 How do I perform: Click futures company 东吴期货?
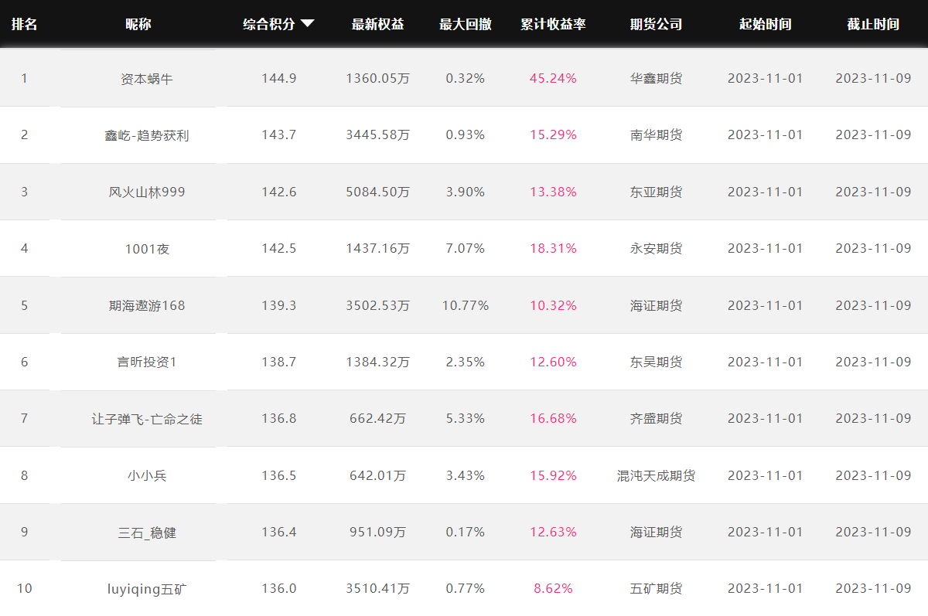point(656,362)
